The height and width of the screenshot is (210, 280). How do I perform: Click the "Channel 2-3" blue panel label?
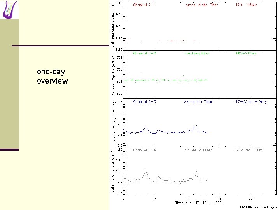[x=144, y=102]
